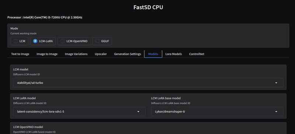Click the 'LCM LoRA base model' label
Screen dimensions: 295x134
(166, 98)
